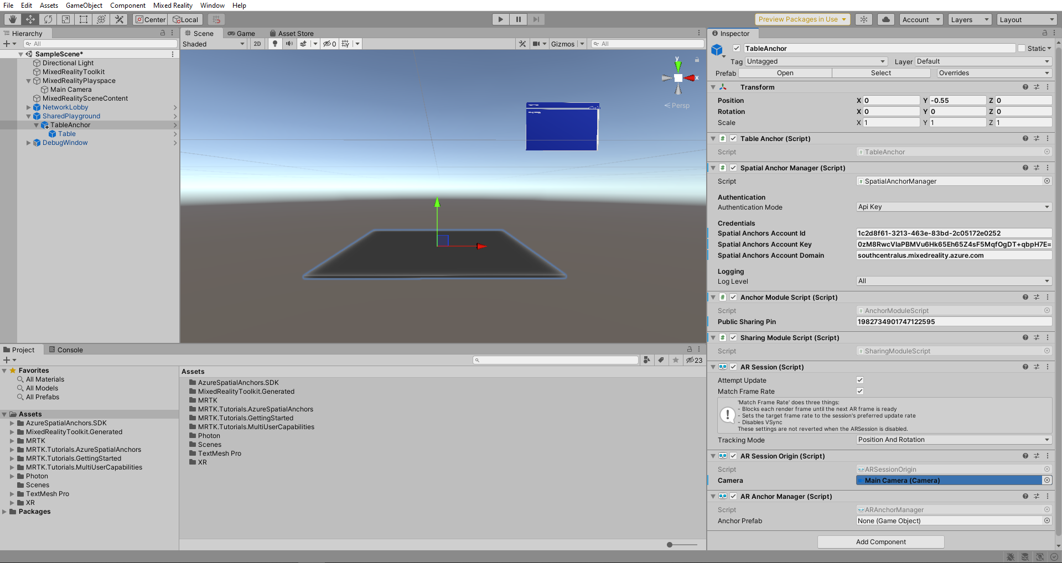Toggle scene lighting in Scene view toolbar

pos(275,44)
